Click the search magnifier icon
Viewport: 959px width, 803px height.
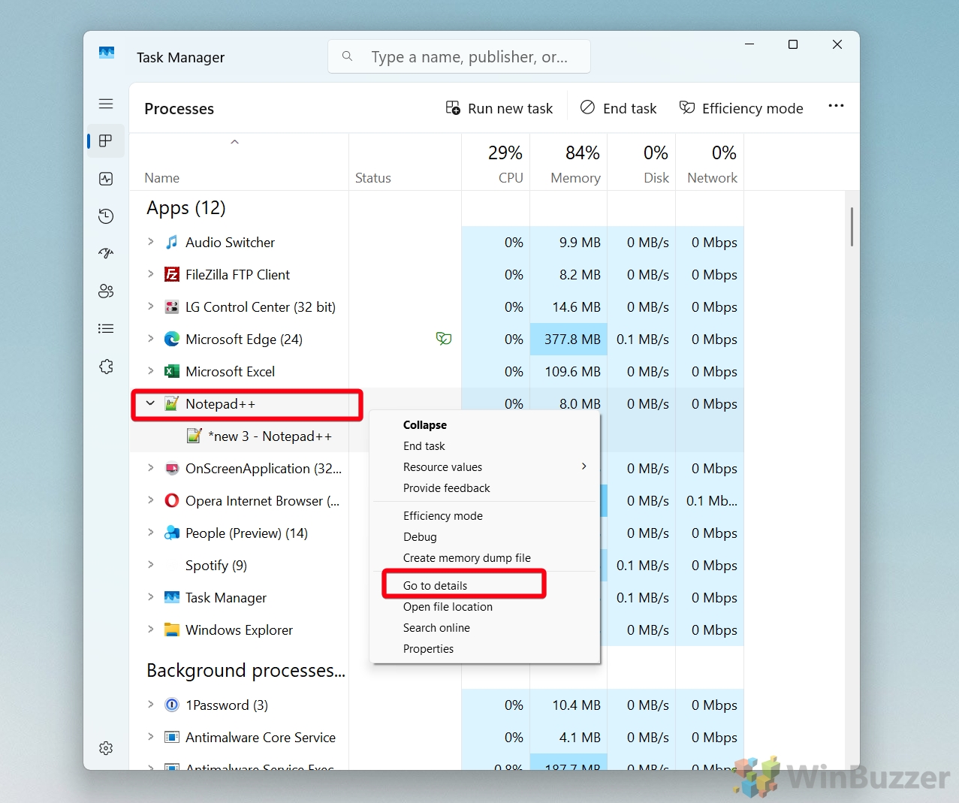coord(347,56)
